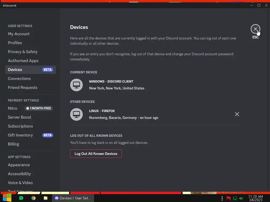Image resolution: width=270 pixels, height=202 pixels.
Task: Click the Windows Discord Client monitor icon
Action: pyautogui.click(x=76, y=85)
